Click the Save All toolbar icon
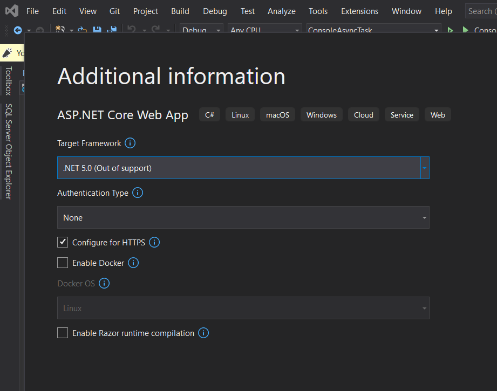This screenshot has height=391, width=497. (x=112, y=30)
